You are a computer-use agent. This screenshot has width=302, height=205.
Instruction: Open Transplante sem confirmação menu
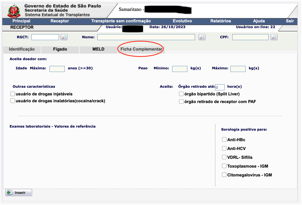coord(121,21)
